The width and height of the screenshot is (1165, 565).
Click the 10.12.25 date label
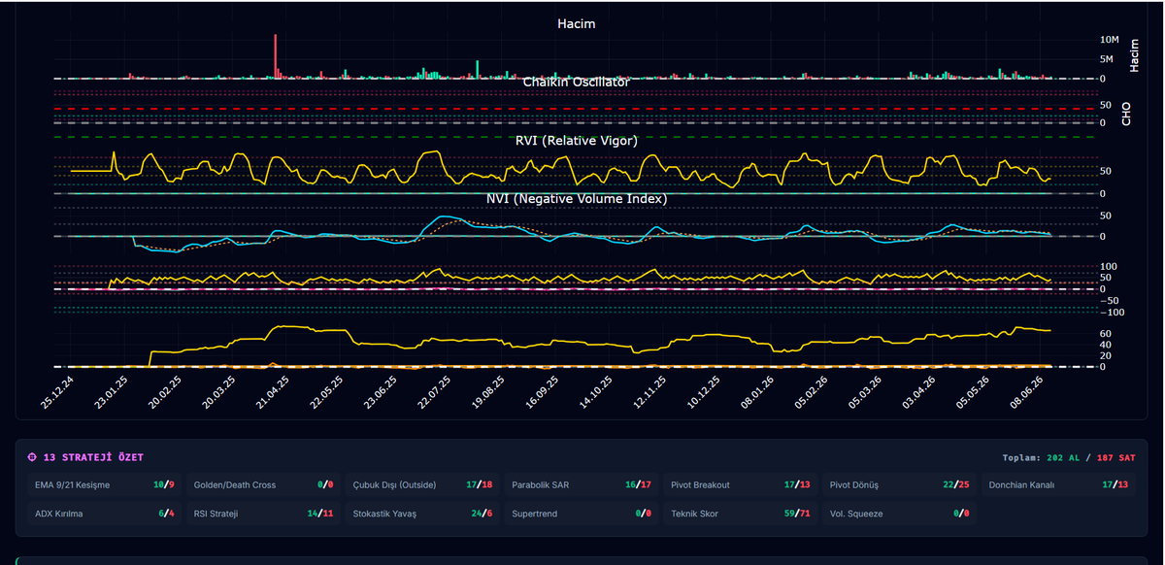704,393
